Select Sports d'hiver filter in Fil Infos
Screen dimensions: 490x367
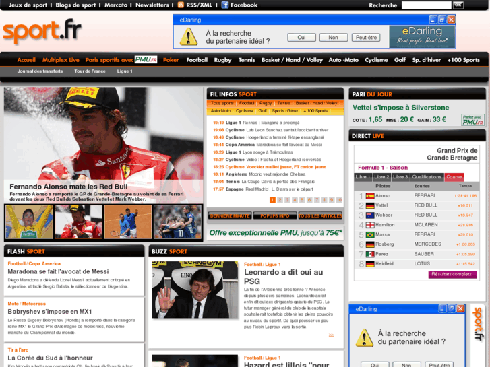[285, 111]
